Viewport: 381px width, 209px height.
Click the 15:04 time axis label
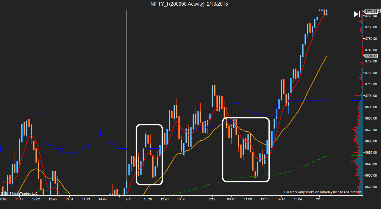tap(298, 199)
